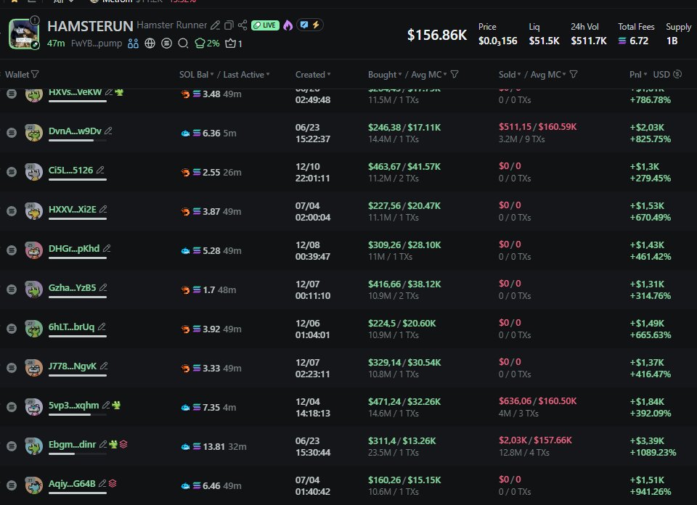Open wallet DvnA...w9Dv
The image size is (697, 505).
tap(75, 131)
